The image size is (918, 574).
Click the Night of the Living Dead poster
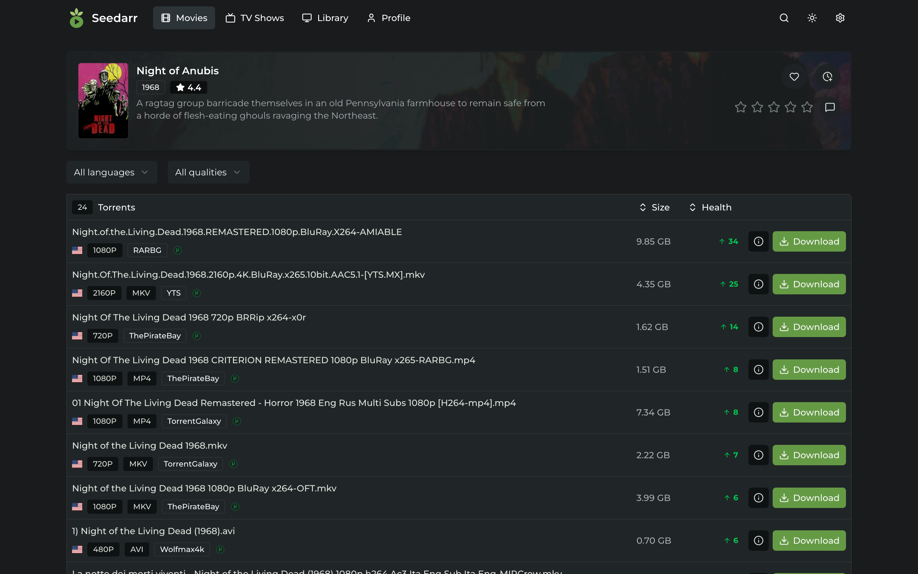click(x=103, y=100)
